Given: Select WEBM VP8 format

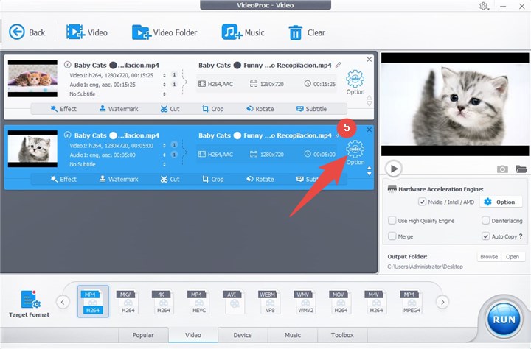Looking at the screenshot, I should (x=270, y=301).
